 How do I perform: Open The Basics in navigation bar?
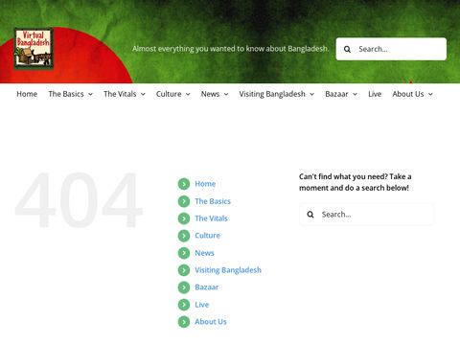pyautogui.click(x=66, y=94)
